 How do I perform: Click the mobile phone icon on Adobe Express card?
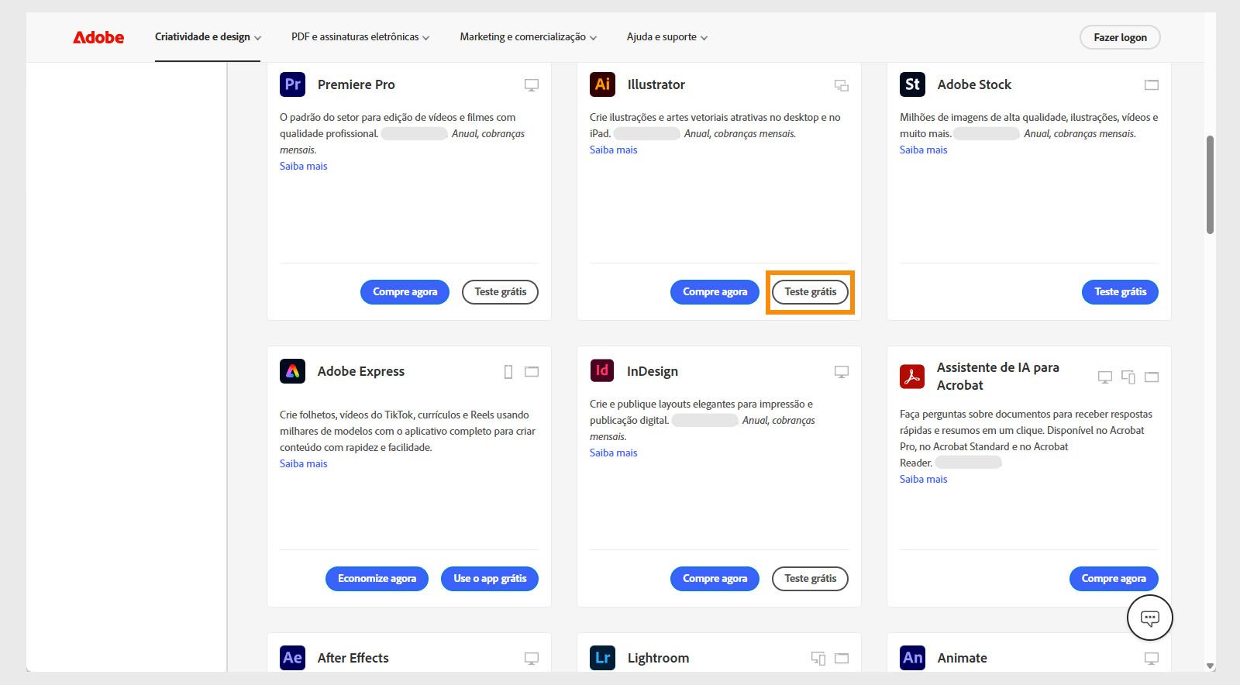508,372
